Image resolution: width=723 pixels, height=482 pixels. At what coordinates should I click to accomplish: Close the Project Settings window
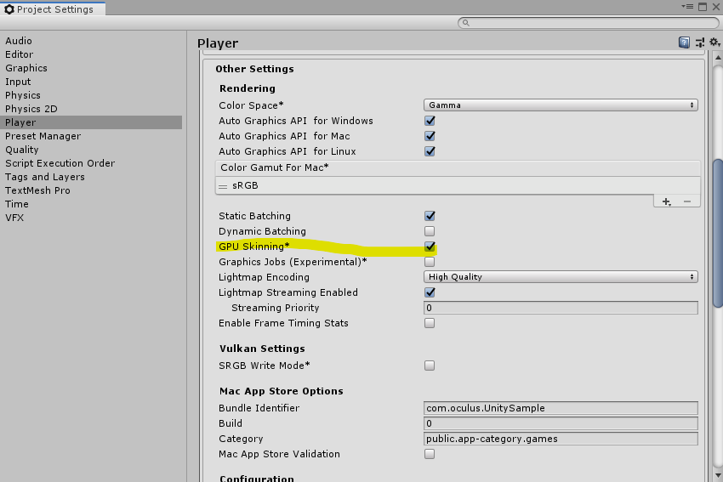[x=715, y=7]
